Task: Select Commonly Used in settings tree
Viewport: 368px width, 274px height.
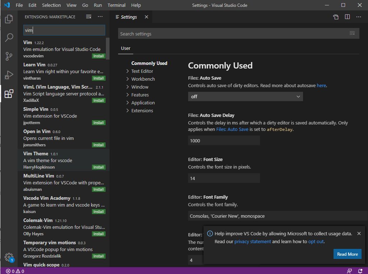Action: click(x=149, y=63)
